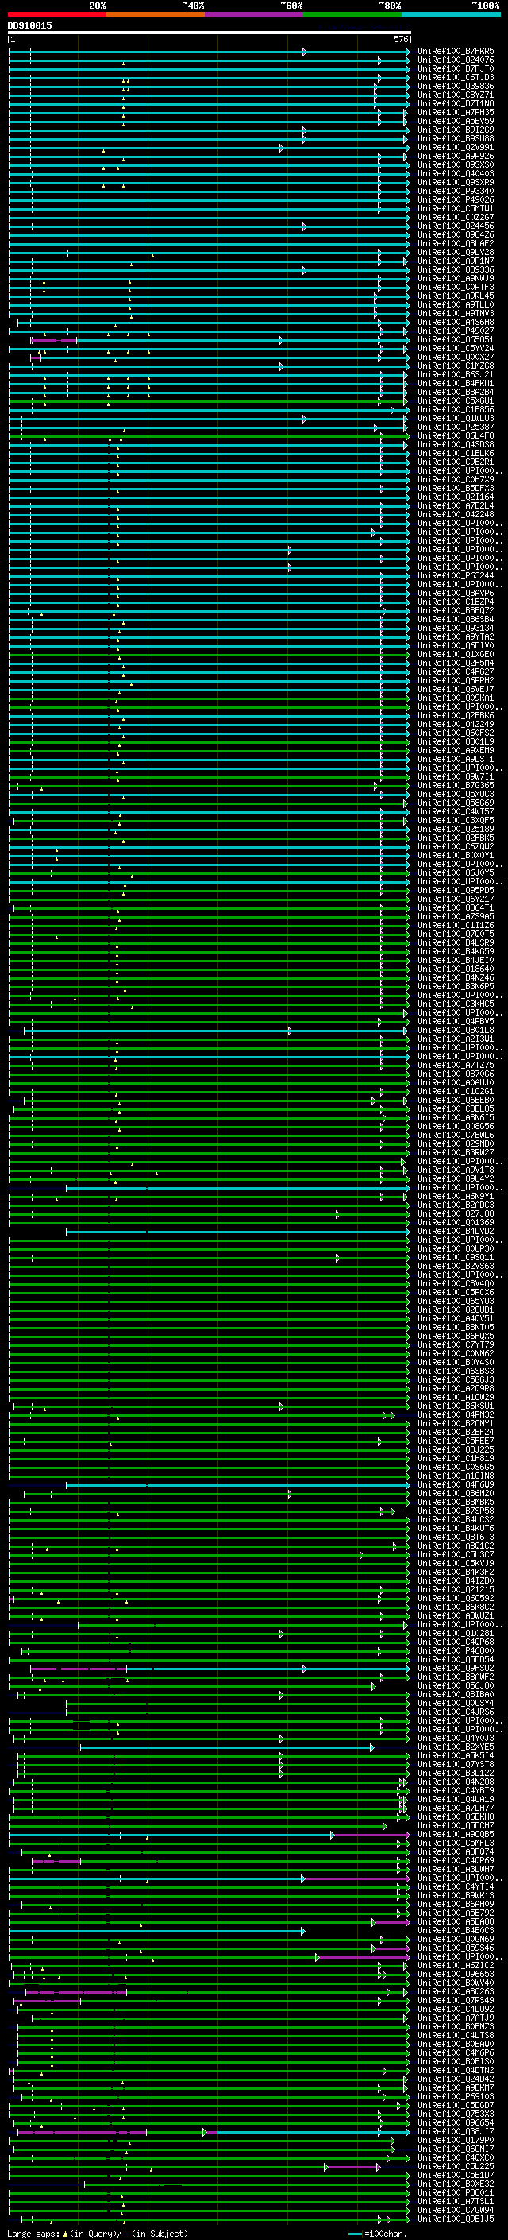The image size is (508, 2240).
Task: Click the red 20% identity legend segment
Action: [56, 15]
